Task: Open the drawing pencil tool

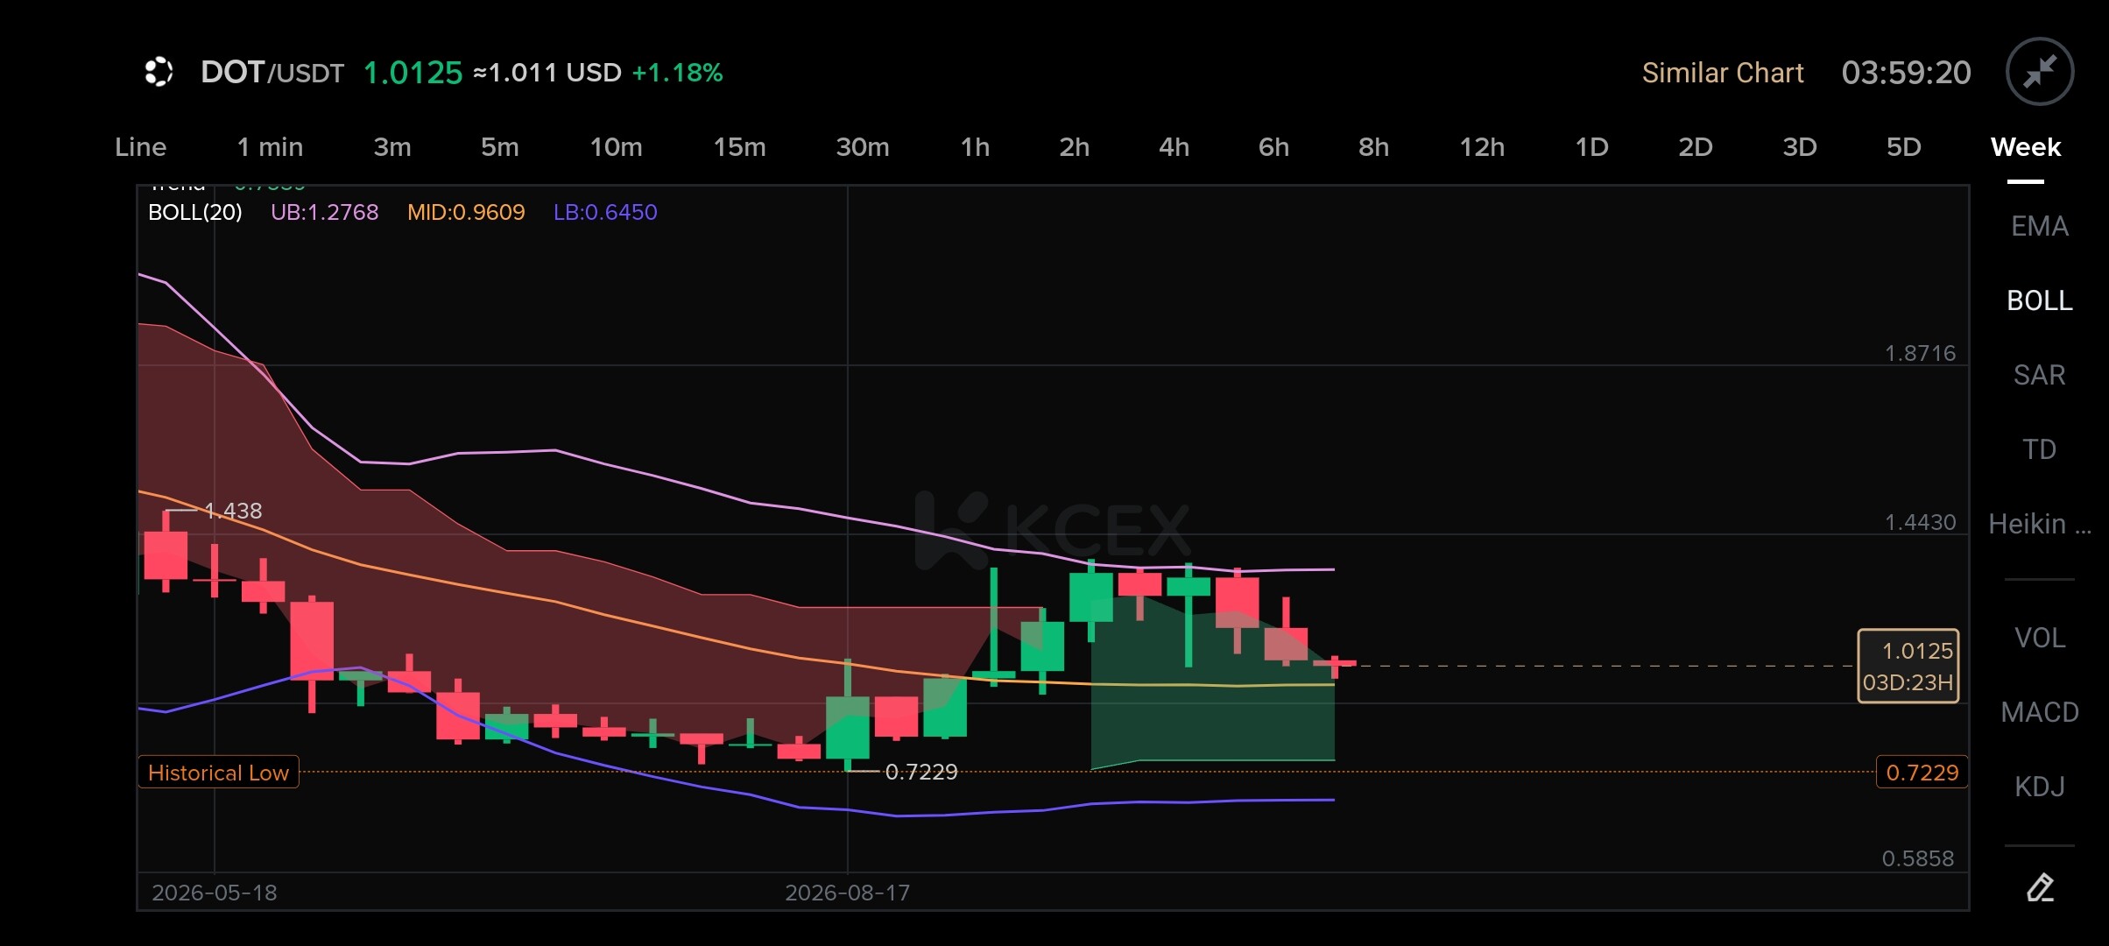Action: click(x=2040, y=887)
